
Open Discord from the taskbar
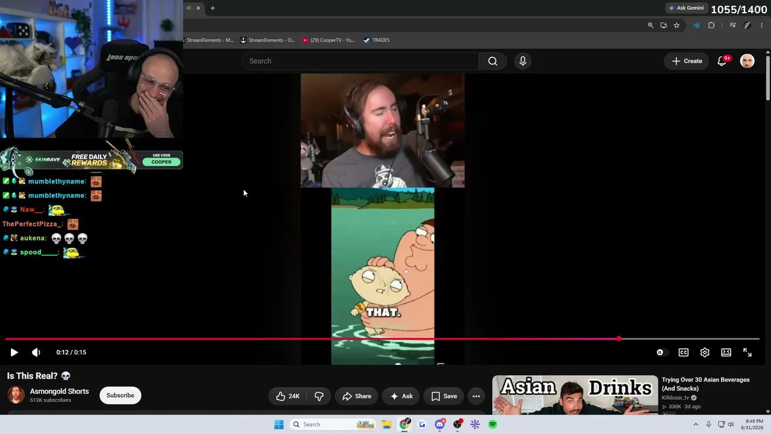(440, 424)
